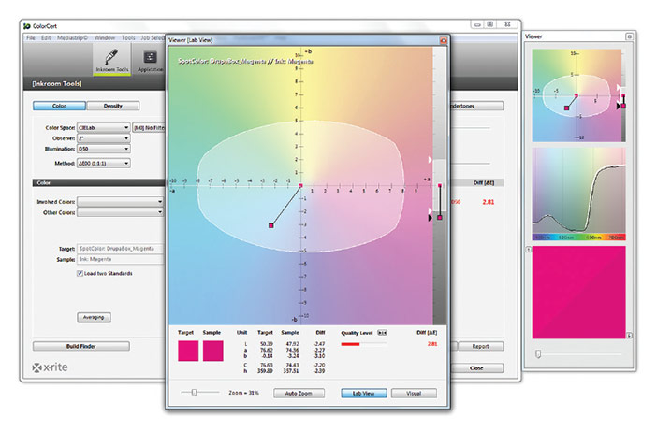Click the side Viewer panel's corner button
The height and width of the screenshot is (432, 657).
(x=629, y=36)
